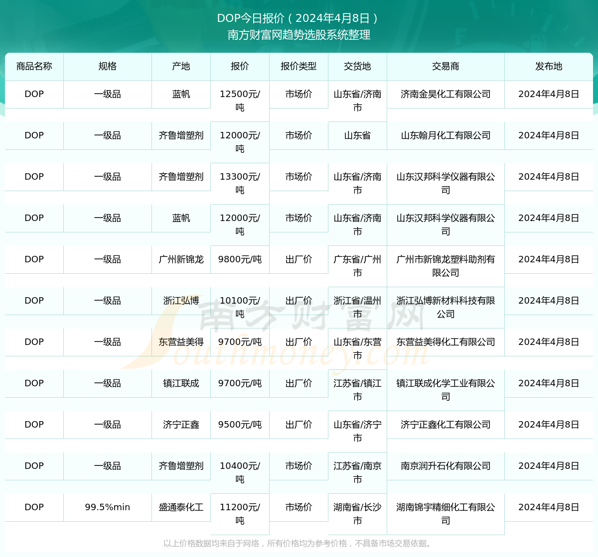Image resolution: width=598 pixels, height=557 pixels.
Task: Click the price '13300元/吨'
Action: point(240,183)
